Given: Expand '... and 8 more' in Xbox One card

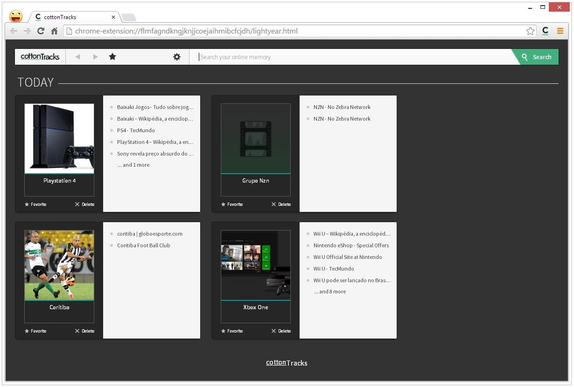Looking at the screenshot, I should pyautogui.click(x=330, y=292).
